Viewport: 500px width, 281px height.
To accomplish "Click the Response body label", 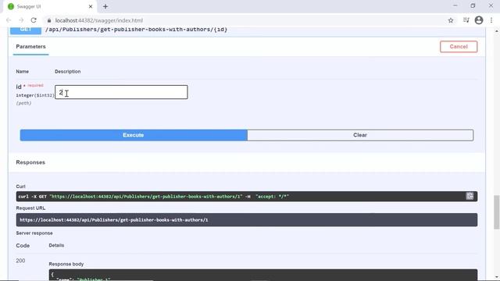I will (x=66, y=264).
